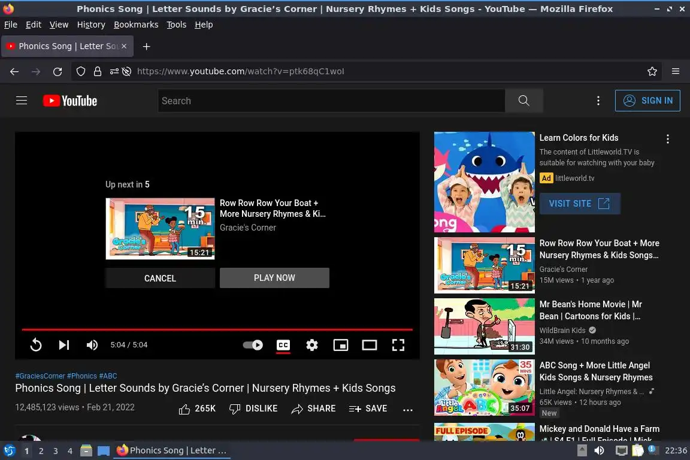Activate miniplayer mode
This screenshot has height=460, width=690.
click(341, 345)
